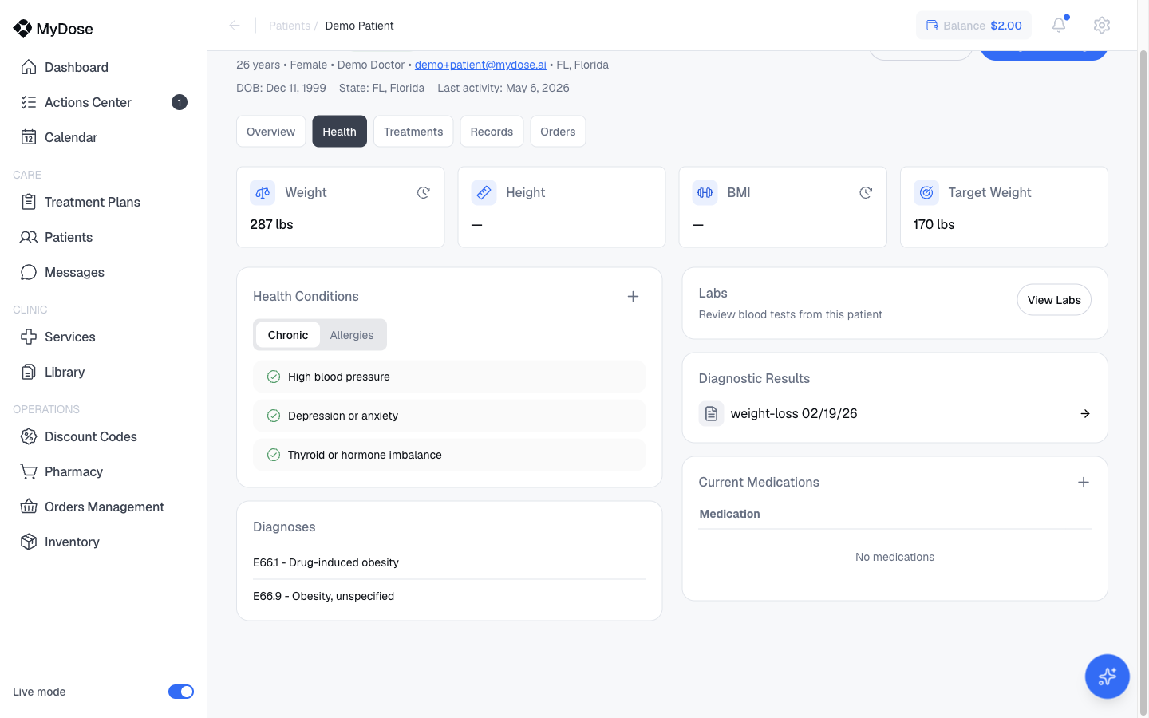Open settings gear in header
The image size is (1149, 718).
(x=1102, y=25)
